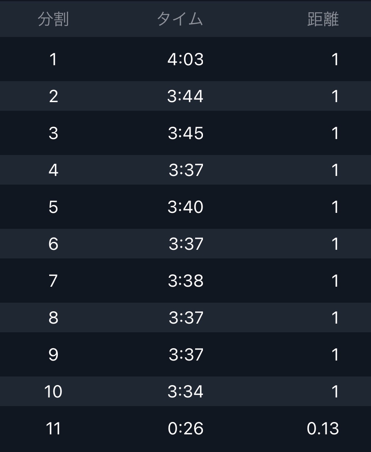The width and height of the screenshot is (371, 452).
Task: Select split number 9 in the table
Action: click(x=53, y=355)
